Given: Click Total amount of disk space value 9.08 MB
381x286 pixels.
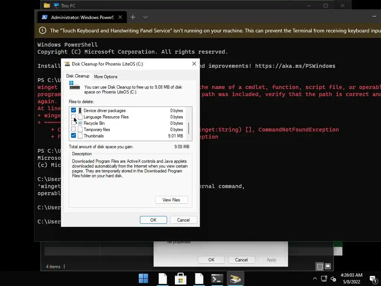Looking at the screenshot, I should [x=182, y=147].
